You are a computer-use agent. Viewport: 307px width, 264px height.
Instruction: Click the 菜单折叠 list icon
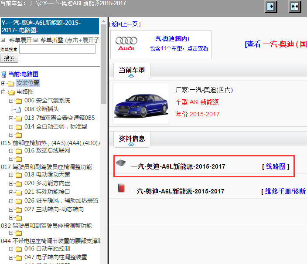click(x=35, y=40)
